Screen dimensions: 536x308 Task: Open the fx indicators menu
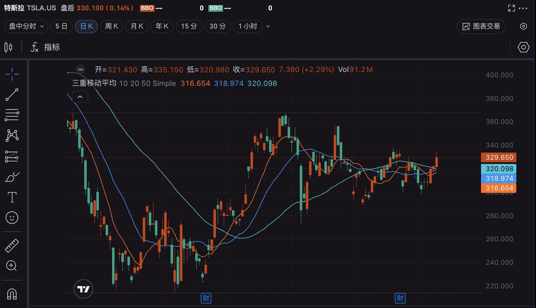pos(34,47)
